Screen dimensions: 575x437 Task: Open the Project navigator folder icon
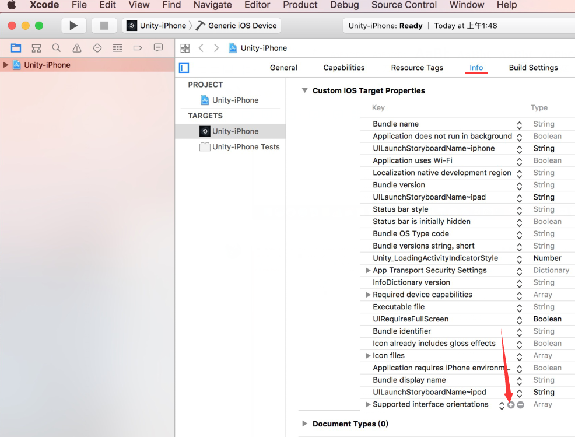pyautogui.click(x=16, y=48)
